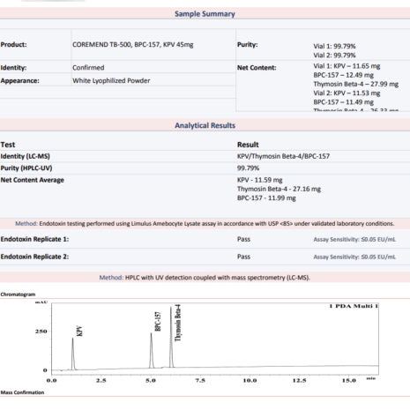
Task: Click the 'Net Content Average' row label
Action: tap(32, 180)
